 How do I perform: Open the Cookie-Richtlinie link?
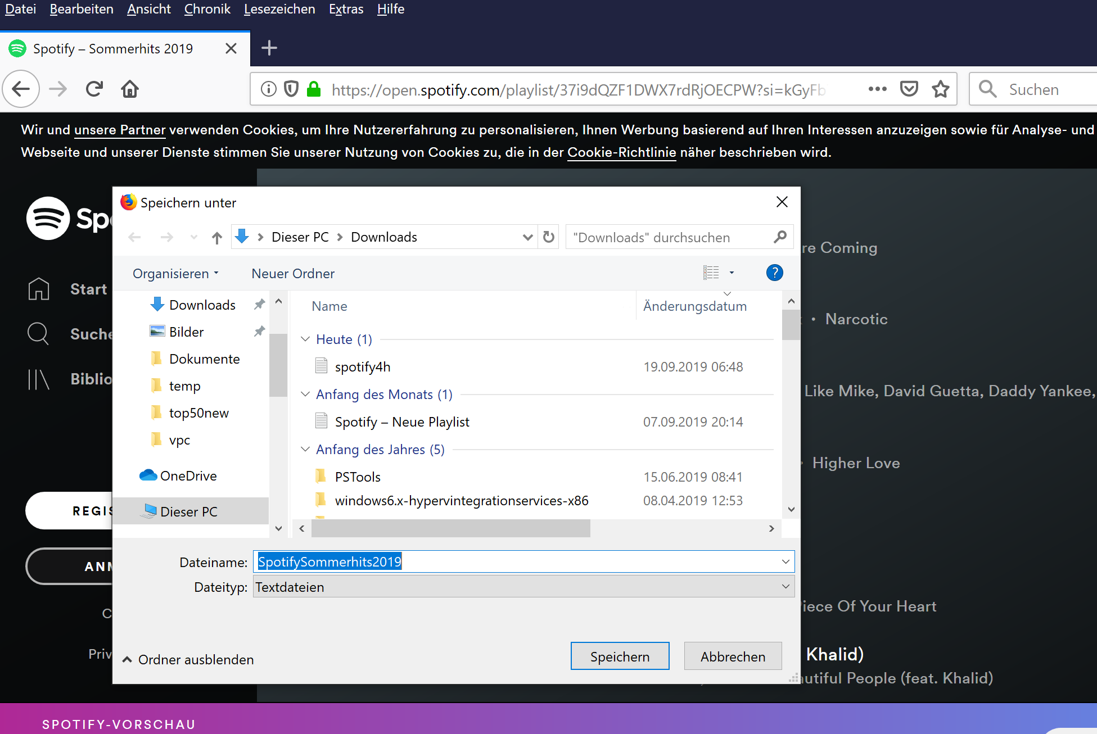pyautogui.click(x=621, y=152)
